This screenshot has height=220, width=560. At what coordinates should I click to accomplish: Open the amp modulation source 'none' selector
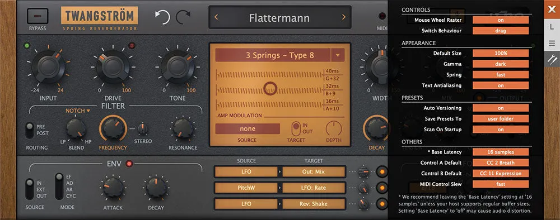point(247,129)
